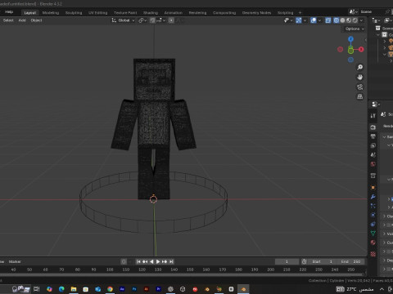This screenshot has height=294, width=393.
Task: Jump to the timeline end frame button
Action: [171, 261]
